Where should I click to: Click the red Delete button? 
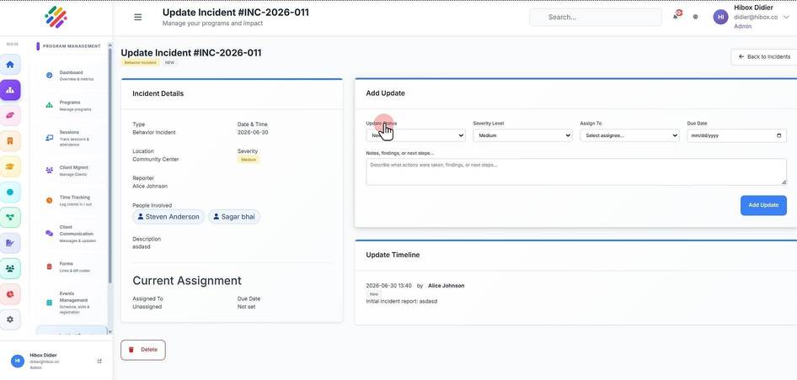pyautogui.click(x=143, y=350)
